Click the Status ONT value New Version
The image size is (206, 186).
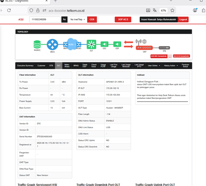(x=42, y=175)
